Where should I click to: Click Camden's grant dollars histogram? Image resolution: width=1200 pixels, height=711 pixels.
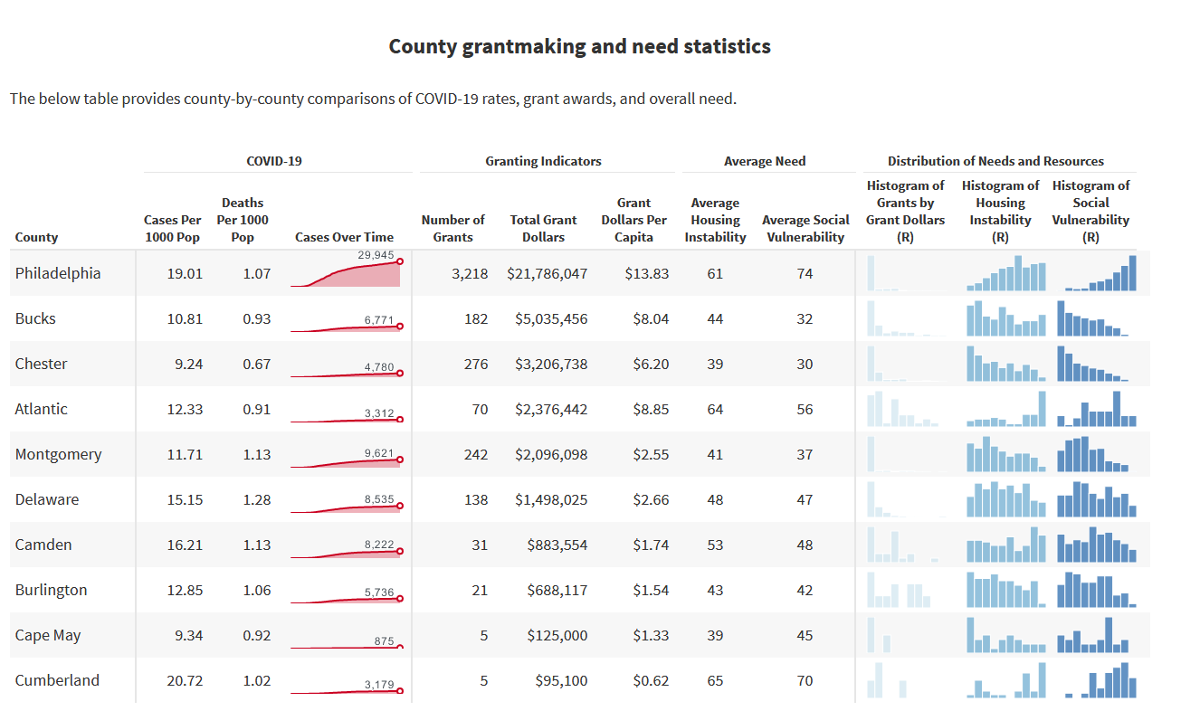[x=902, y=544]
